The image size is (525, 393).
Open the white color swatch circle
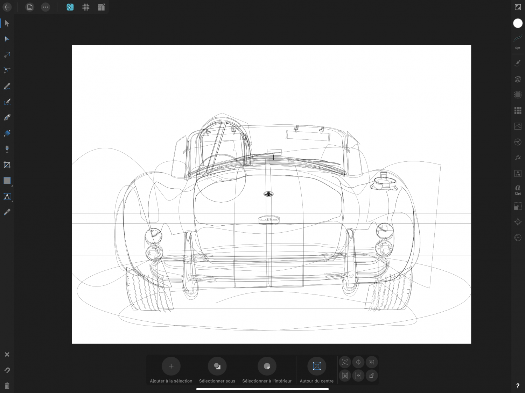[518, 23]
